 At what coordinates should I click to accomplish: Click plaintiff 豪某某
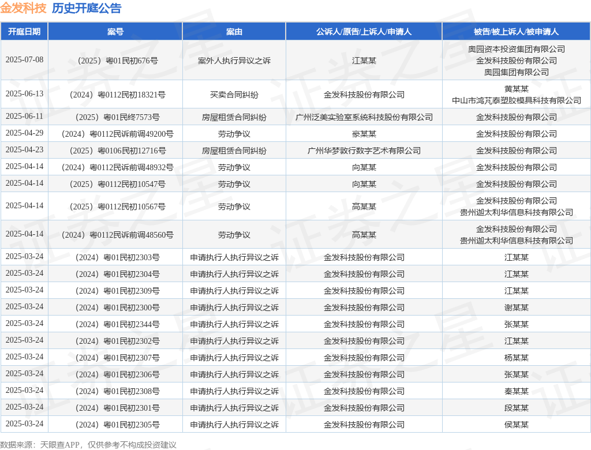[364, 134]
